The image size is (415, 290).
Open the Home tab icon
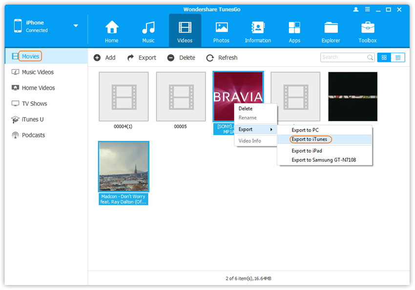[112, 28]
